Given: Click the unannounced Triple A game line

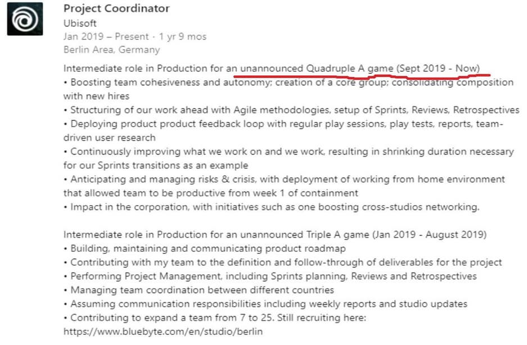Looking at the screenshot, I should [x=274, y=234].
